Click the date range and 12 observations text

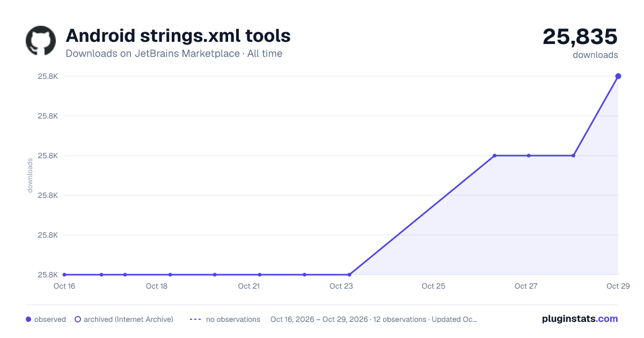[x=374, y=319]
